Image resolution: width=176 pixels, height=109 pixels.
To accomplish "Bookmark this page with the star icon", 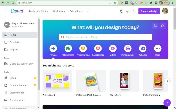I will click(x=115, y=3).
